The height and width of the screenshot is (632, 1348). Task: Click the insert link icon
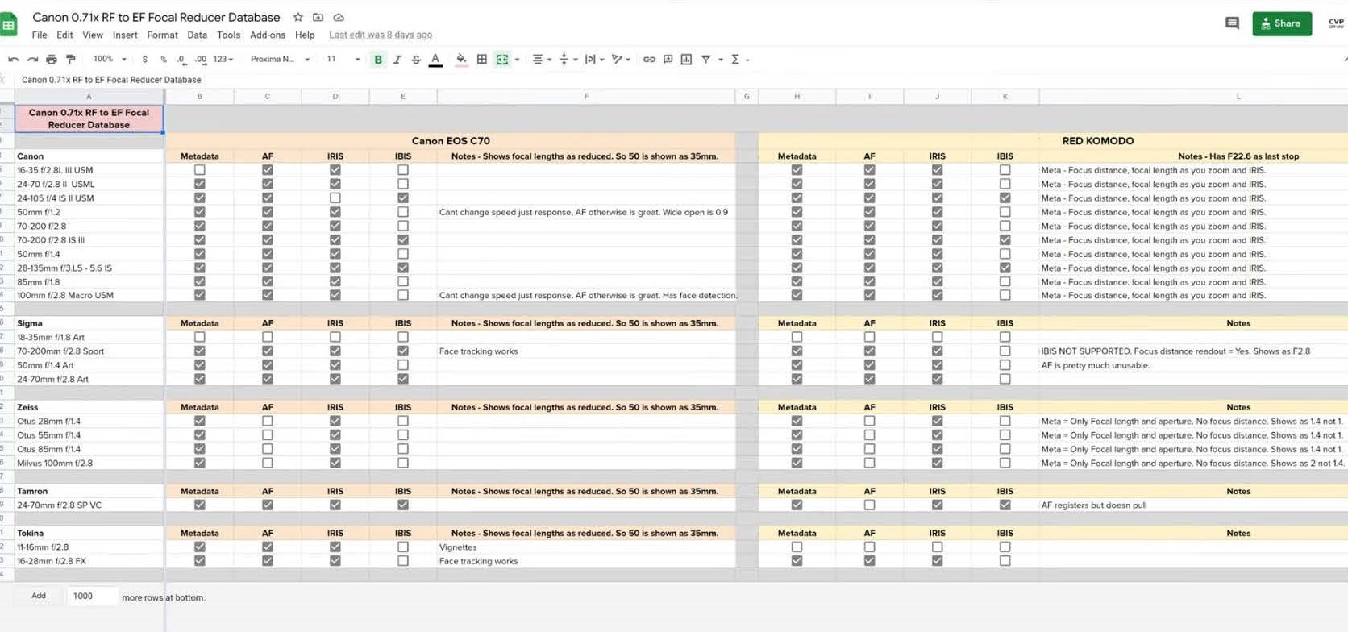(x=649, y=60)
